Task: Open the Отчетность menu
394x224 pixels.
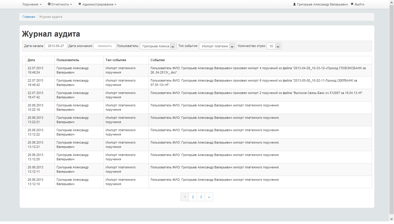Action: [60, 4]
